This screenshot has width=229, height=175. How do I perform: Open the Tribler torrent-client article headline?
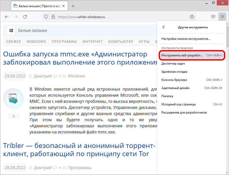(x=79, y=150)
